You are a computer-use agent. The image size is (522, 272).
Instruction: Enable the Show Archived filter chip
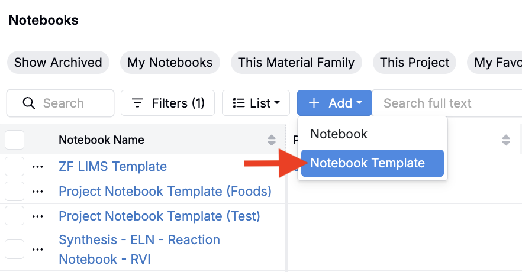58,63
